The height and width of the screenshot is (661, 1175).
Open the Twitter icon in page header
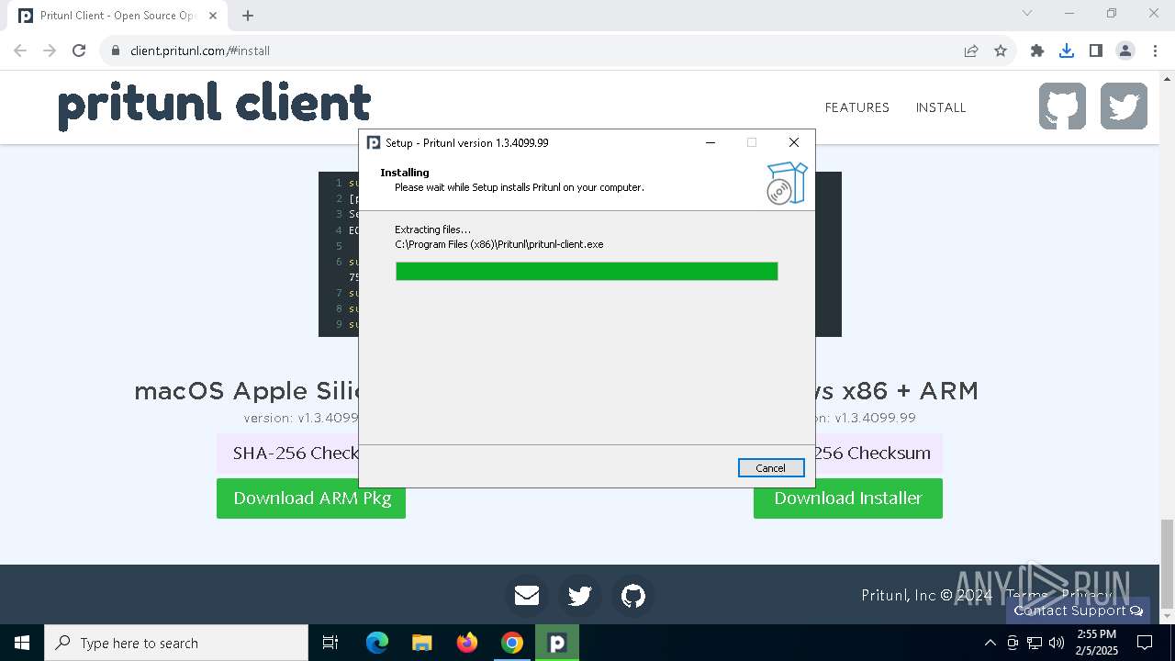coord(1124,106)
